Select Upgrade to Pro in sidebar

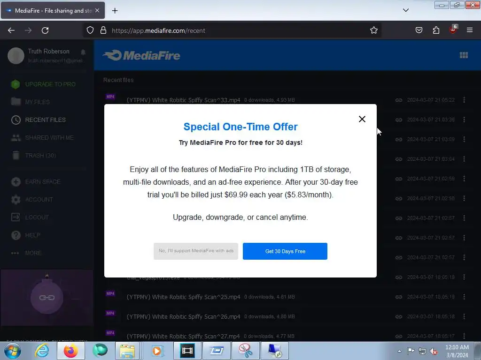click(43, 84)
